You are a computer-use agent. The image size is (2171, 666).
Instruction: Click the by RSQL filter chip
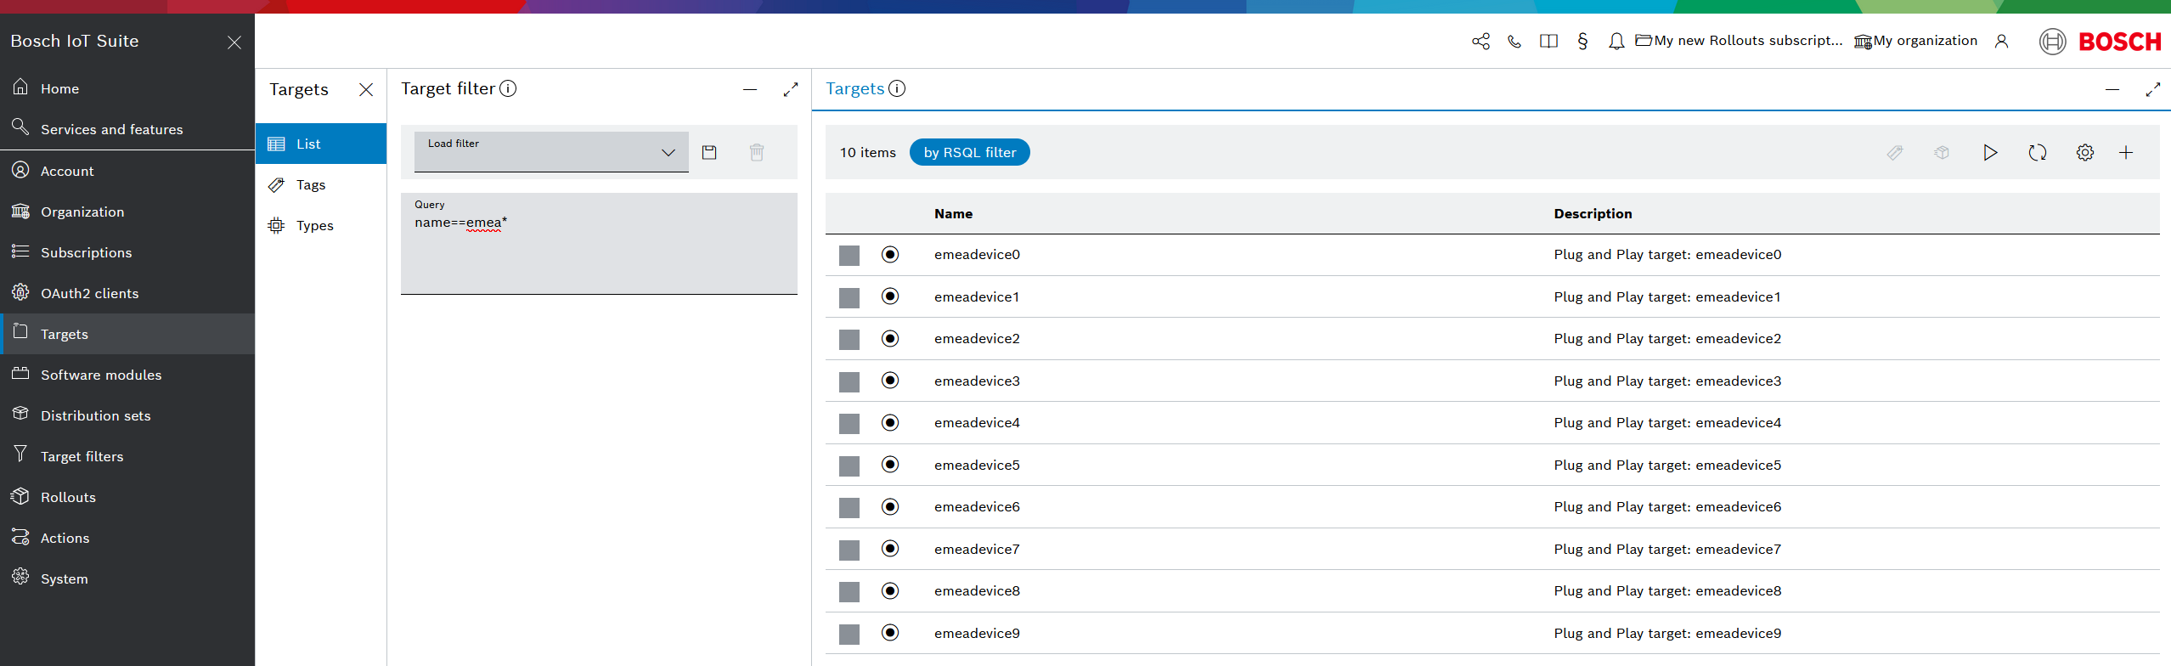(x=969, y=153)
